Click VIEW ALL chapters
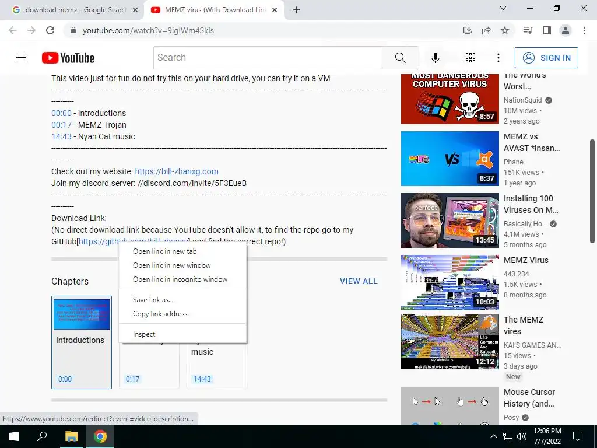The image size is (597, 448). click(x=359, y=281)
